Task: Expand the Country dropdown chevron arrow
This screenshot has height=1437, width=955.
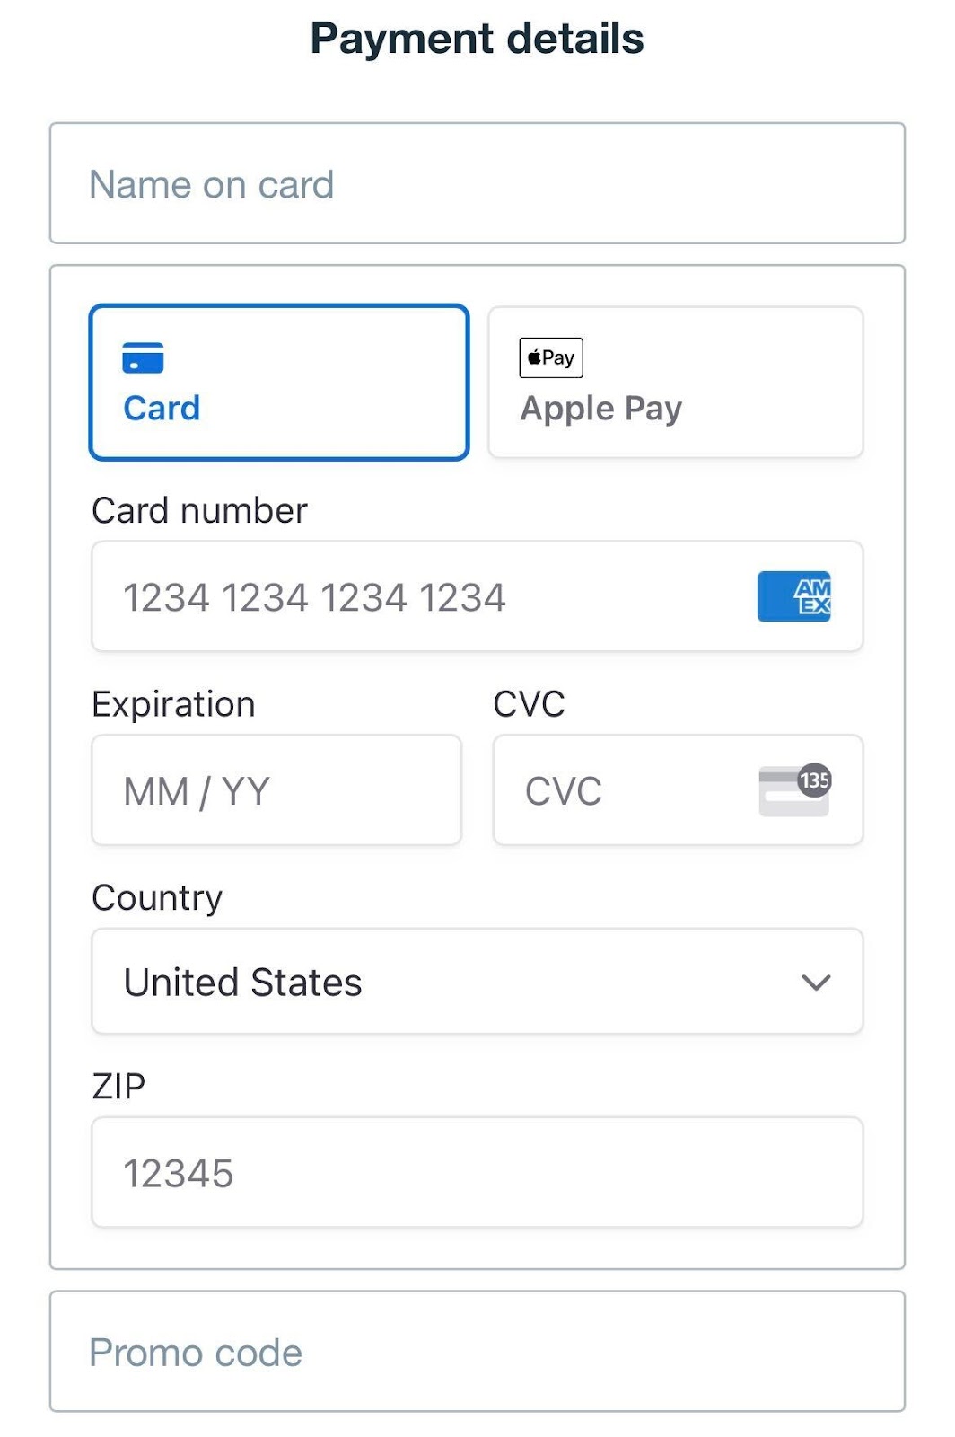Action: pyautogui.click(x=815, y=983)
